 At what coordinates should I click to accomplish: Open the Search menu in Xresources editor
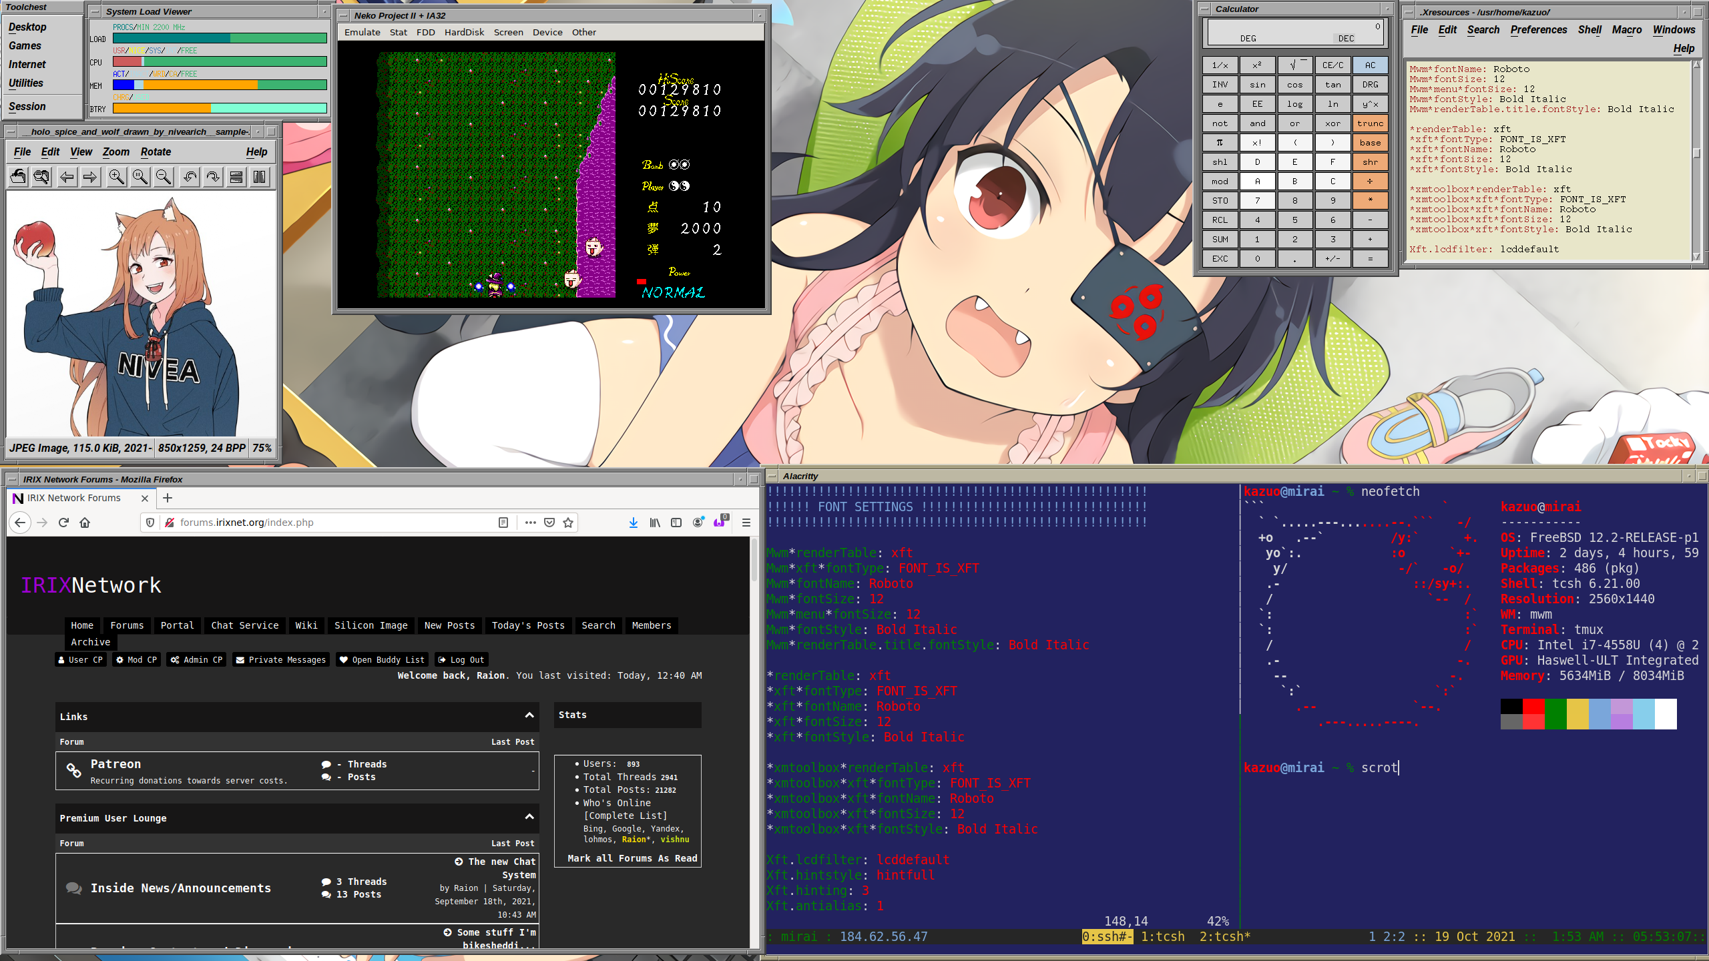1483,29
